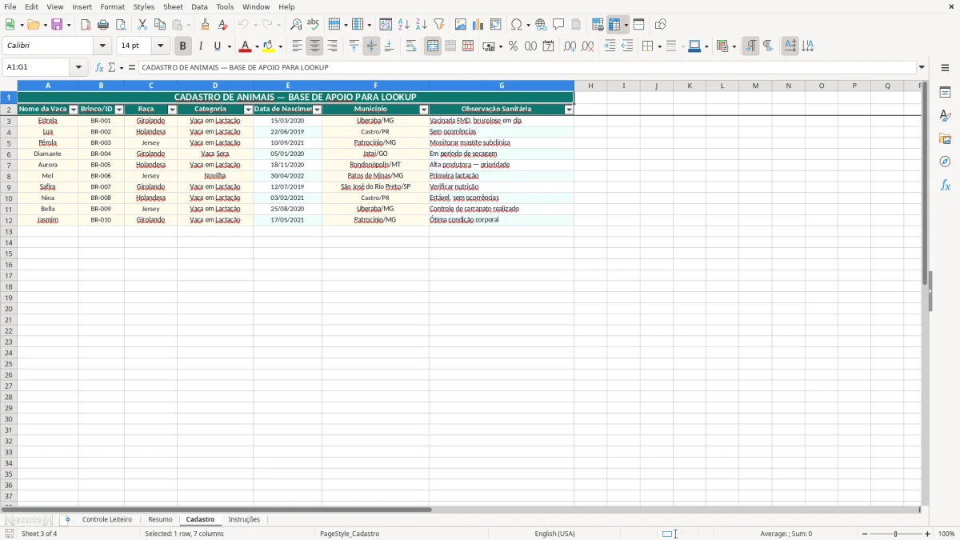Screen dimensions: 960x540
Task: Open the Raça column filter dropdown
Action: [x=172, y=110]
